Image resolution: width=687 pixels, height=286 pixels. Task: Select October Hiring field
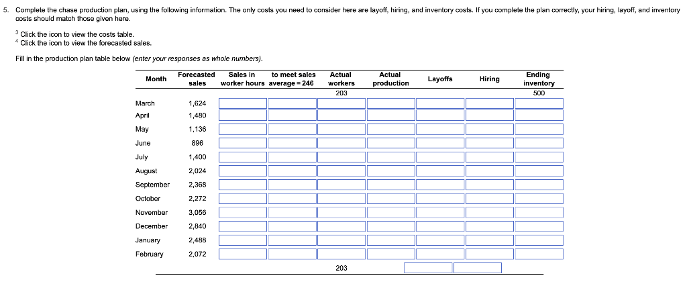point(489,199)
